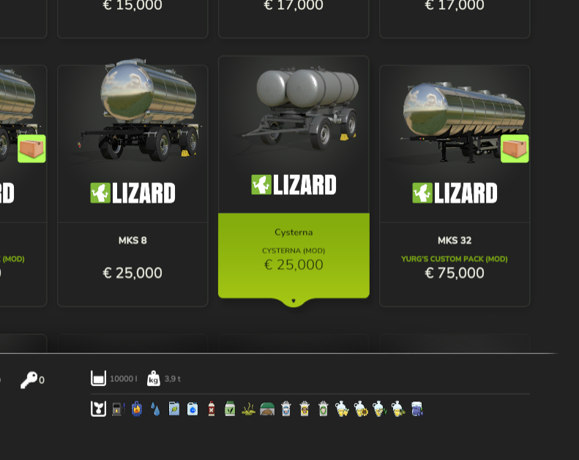Click the cardboard box badge on MKS 32
This screenshot has height=460, width=579.
[x=515, y=148]
